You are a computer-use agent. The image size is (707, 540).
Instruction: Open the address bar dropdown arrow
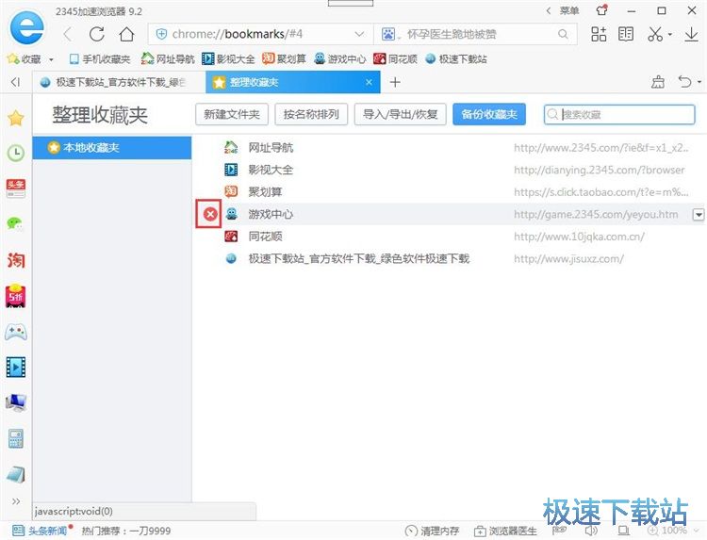click(359, 34)
